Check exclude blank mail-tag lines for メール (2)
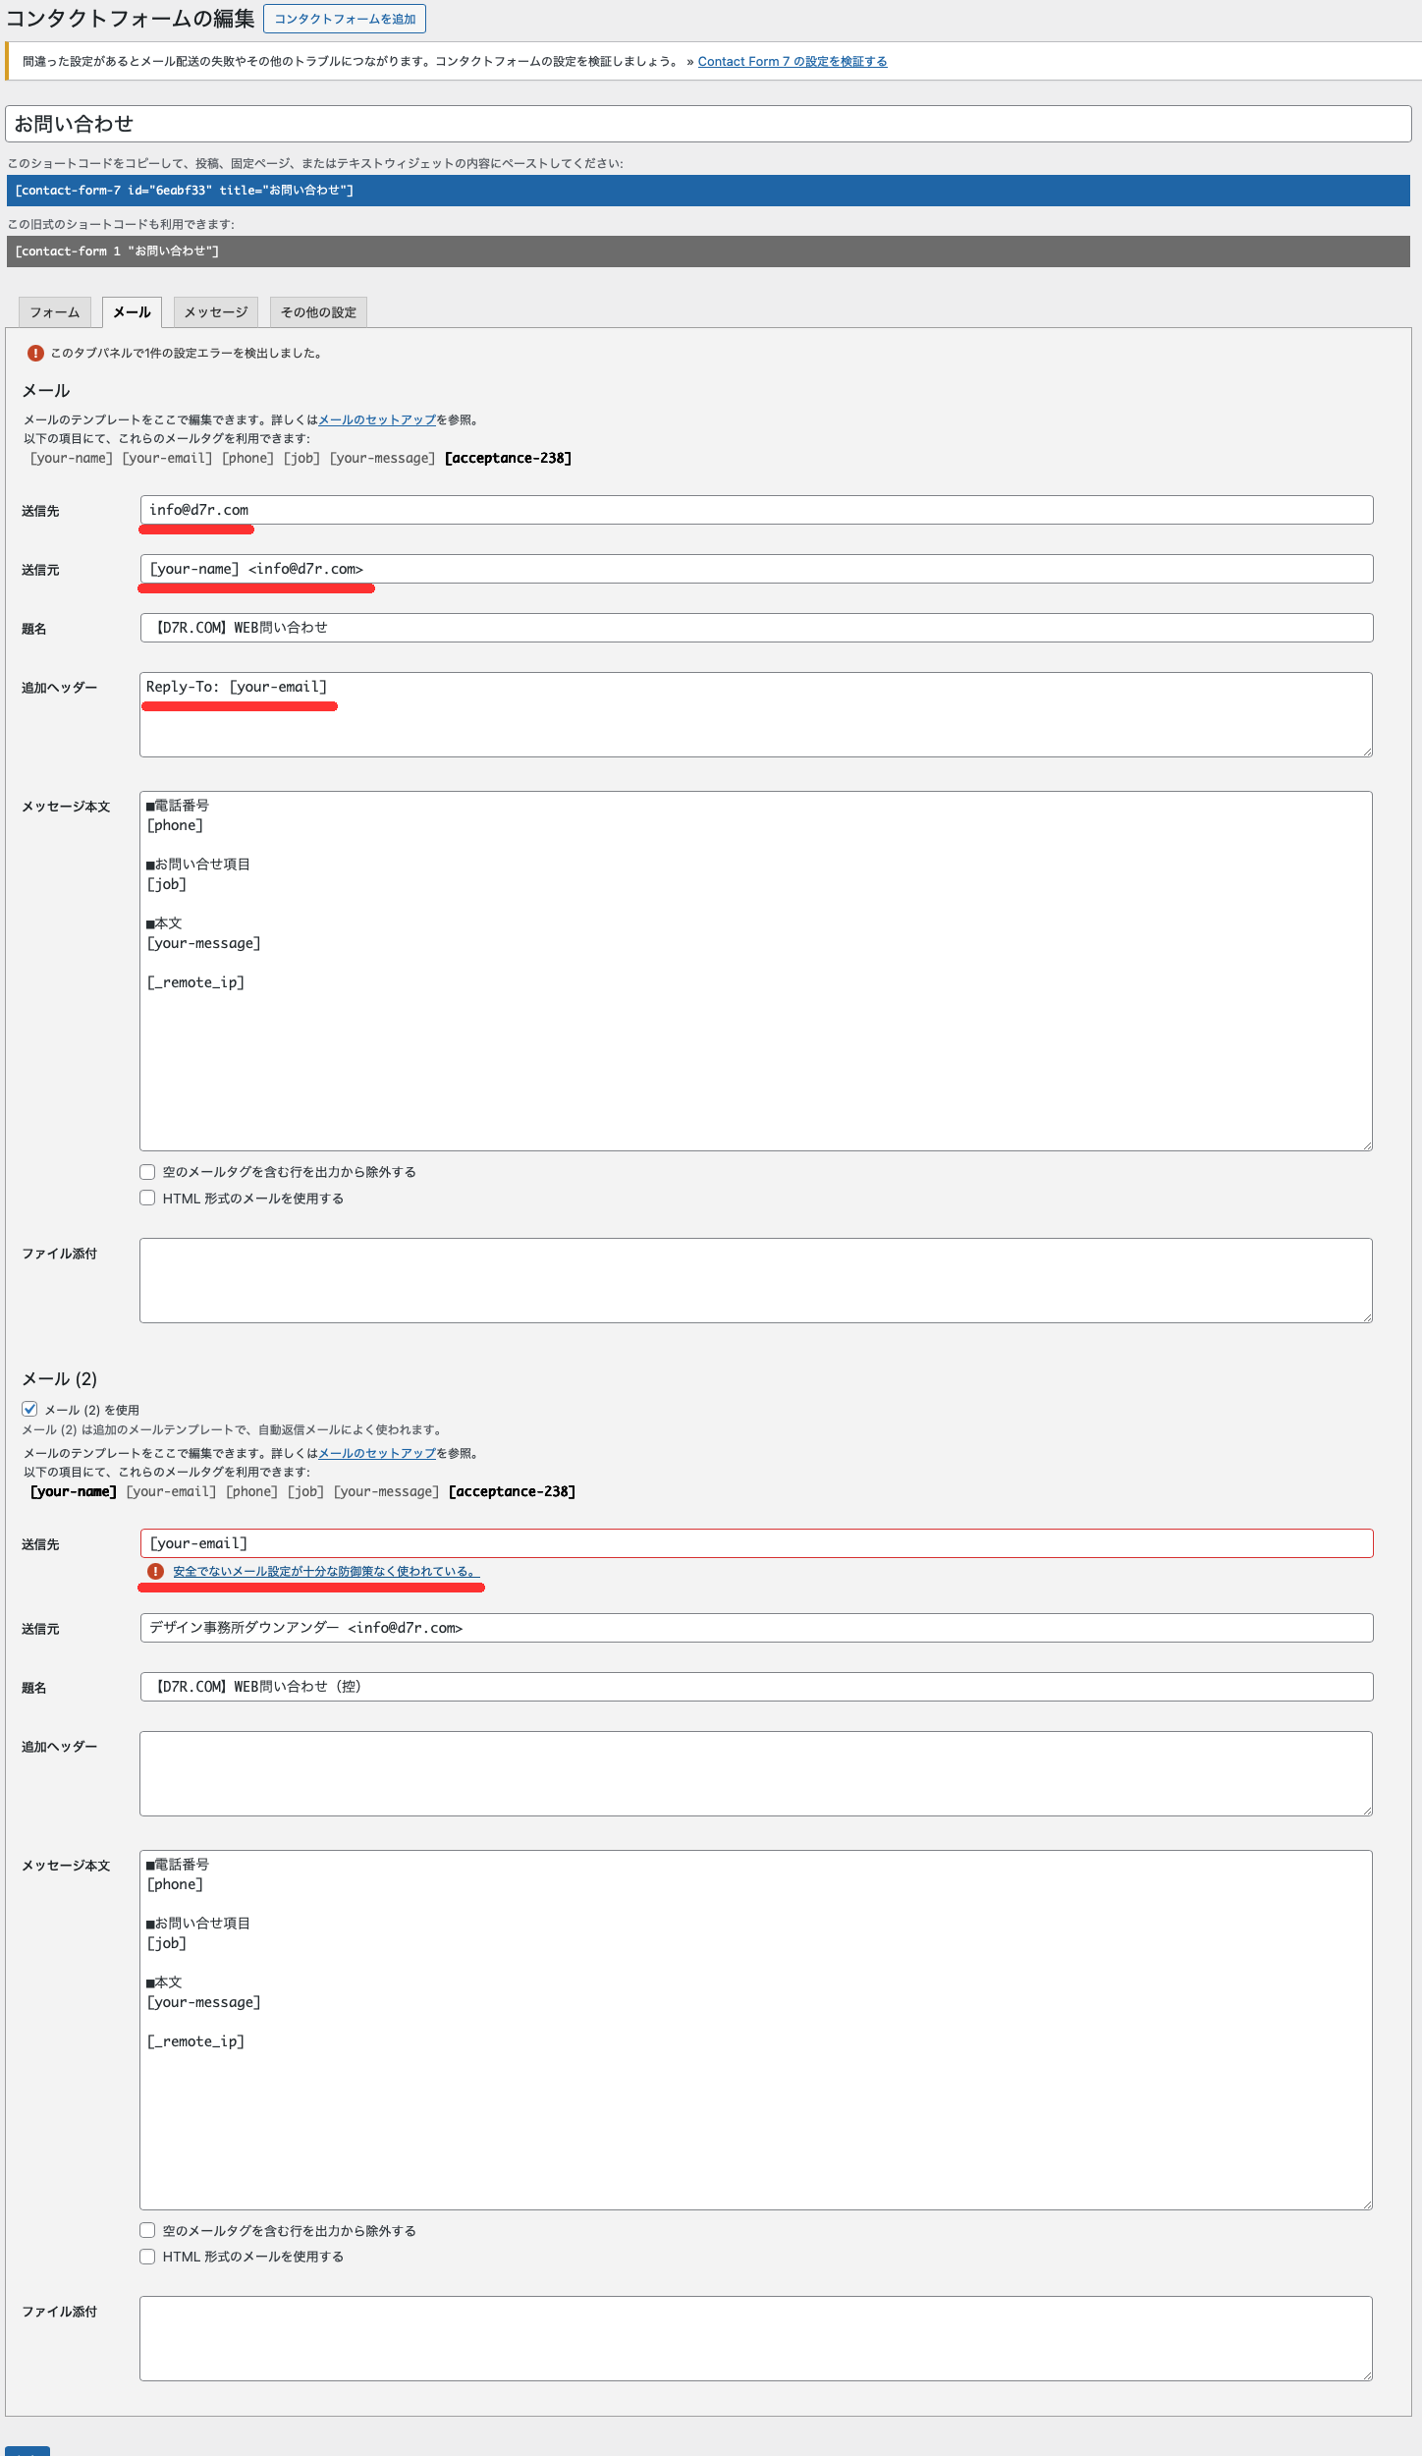The image size is (1422, 2456). (x=147, y=2230)
